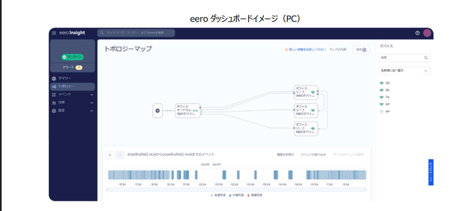Focus the デバイス panel search field

[405, 57]
